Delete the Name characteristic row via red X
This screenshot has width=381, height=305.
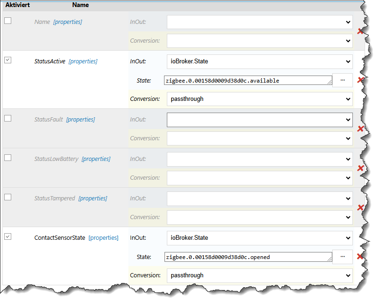point(360,31)
